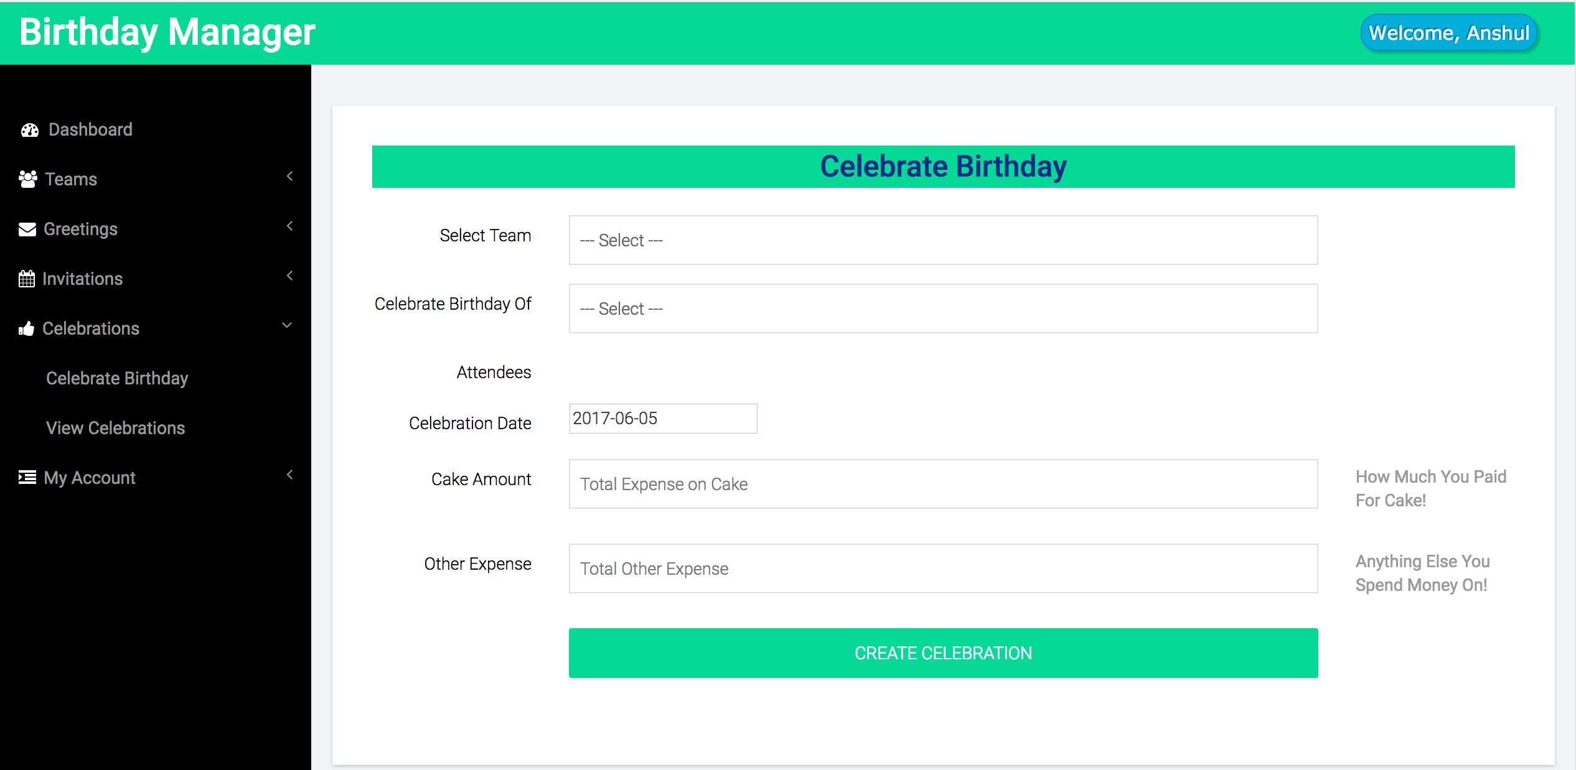Open the Select Team dropdown
Screen dimensions: 1576x770
943,240
